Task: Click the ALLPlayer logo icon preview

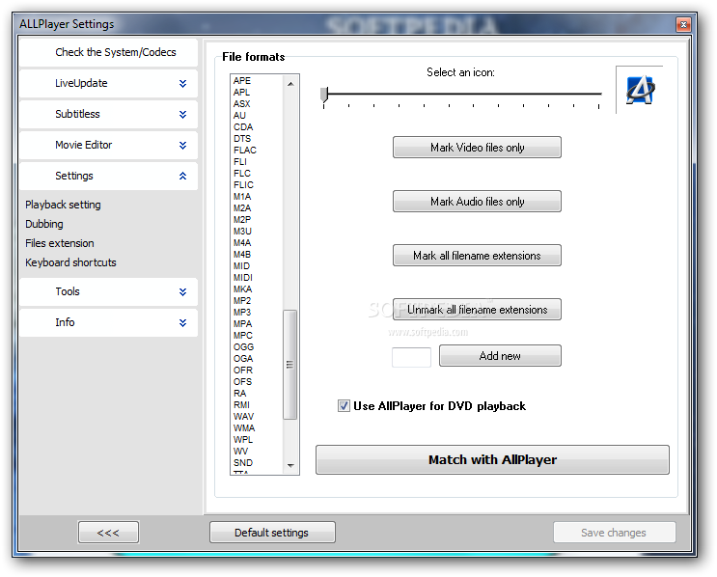Action: (640, 90)
